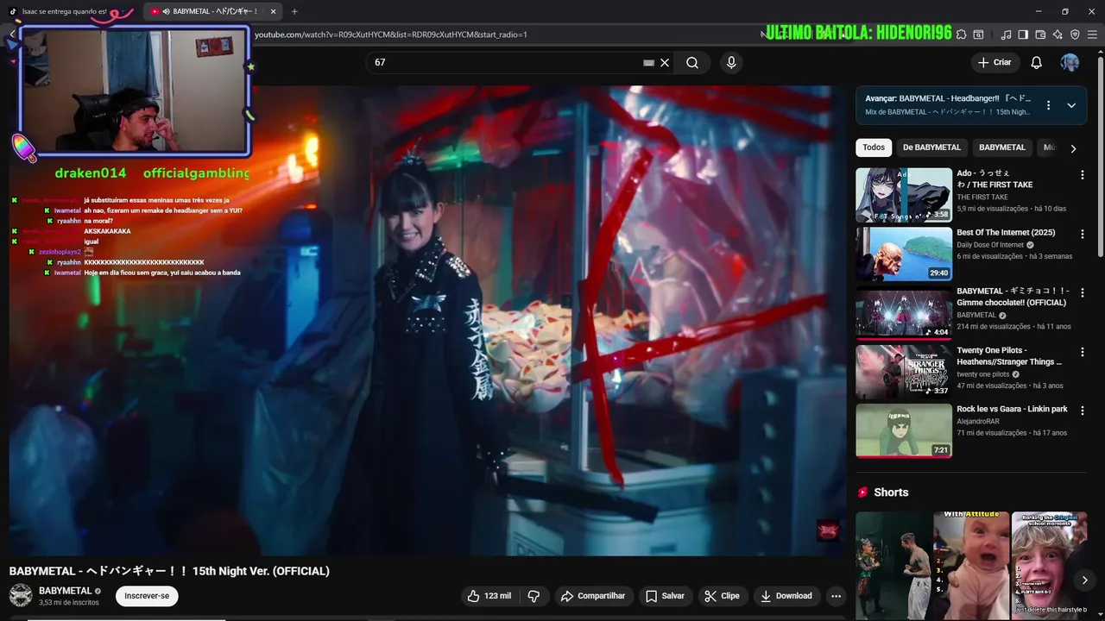Viewport: 1105px width, 621px height.
Task: Open Rock lee vs Gaara video thumbnail
Action: click(904, 430)
